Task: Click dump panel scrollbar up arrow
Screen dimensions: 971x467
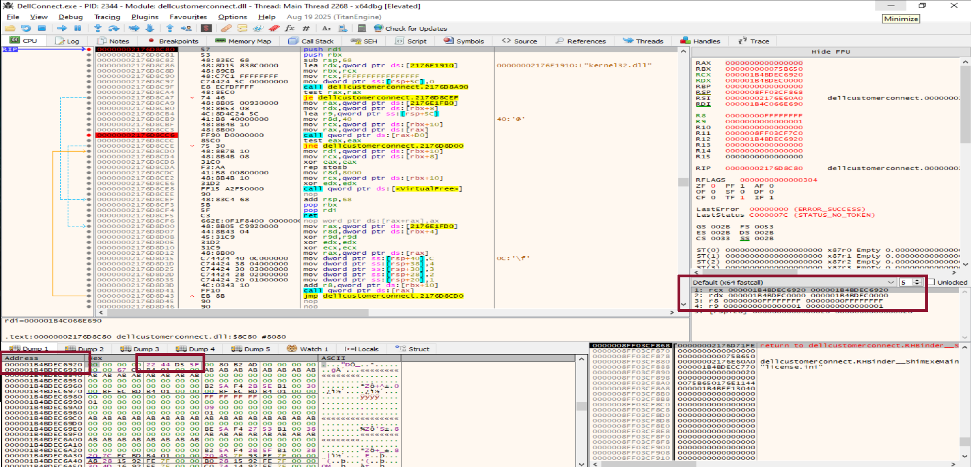Action: point(581,359)
